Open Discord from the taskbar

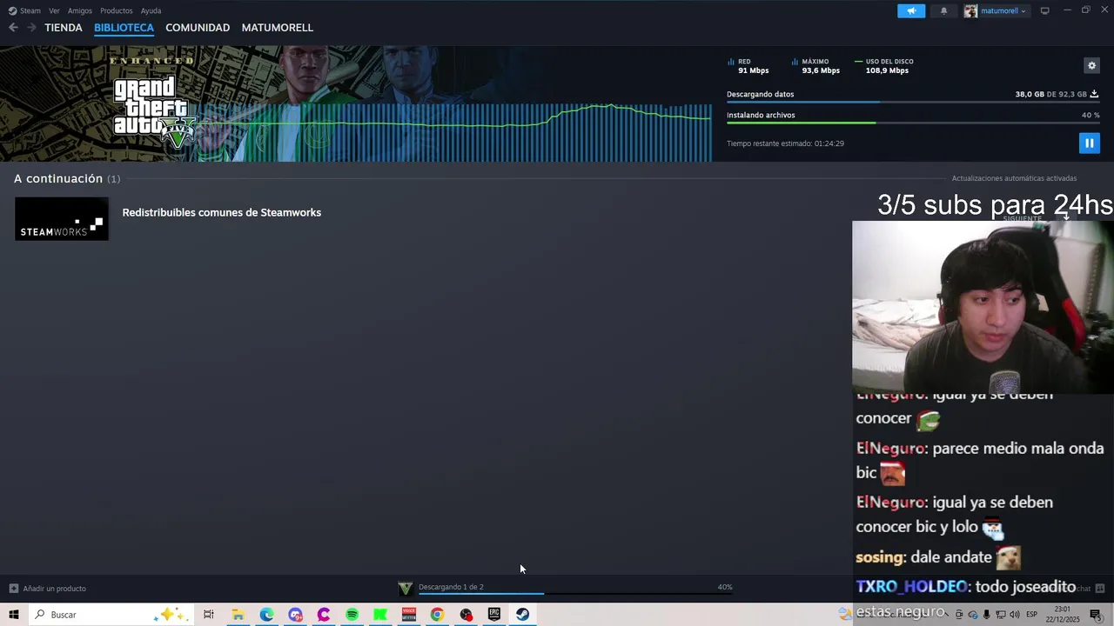[x=295, y=615]
